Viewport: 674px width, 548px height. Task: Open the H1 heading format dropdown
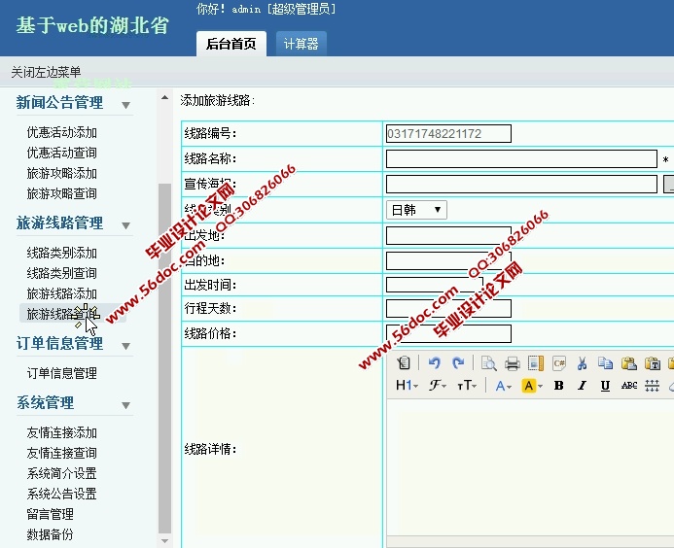(x=407, y=386)
